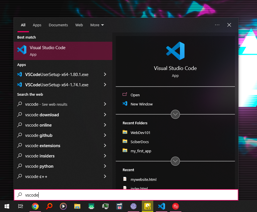Click the New Window VS Code icon
The height and width of the screenshot is (212, 257).
125,104
